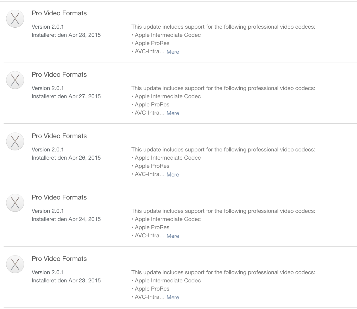The height and width of the screenshot is (309, 357).
Task: Expand description with Mere link, Apr 27 entry
Action: tap(173, 113)
